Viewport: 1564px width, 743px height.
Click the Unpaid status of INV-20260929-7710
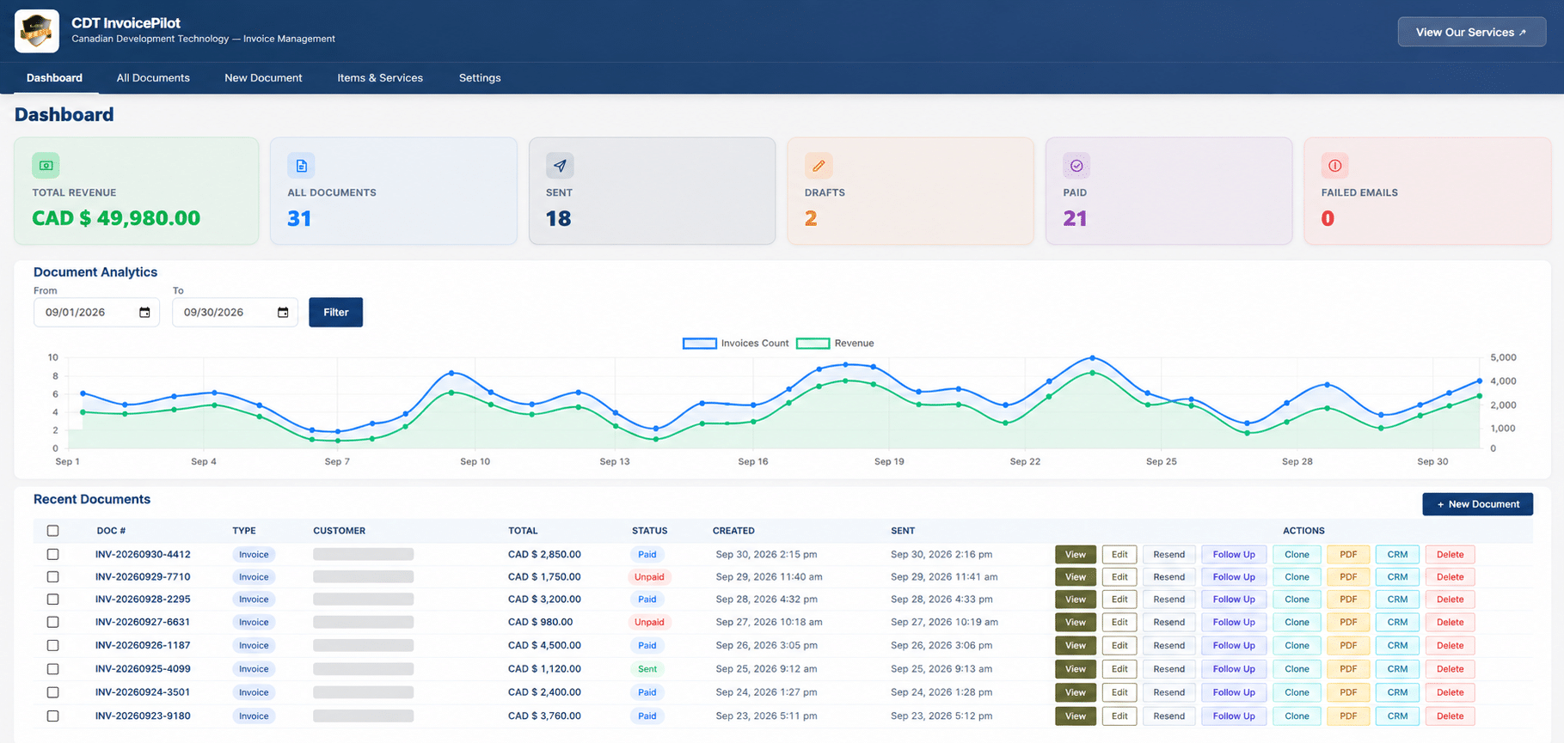point(649,577)
